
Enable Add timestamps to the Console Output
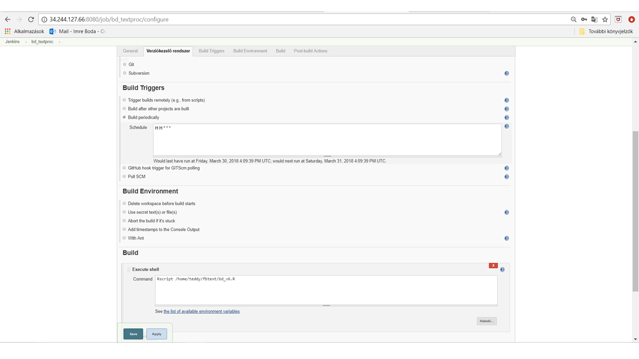[124, 229]
